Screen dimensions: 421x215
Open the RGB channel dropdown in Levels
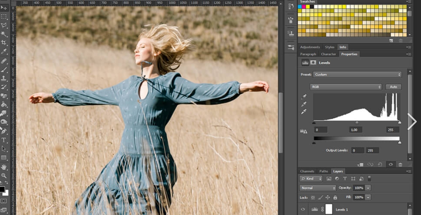[x=345, y=87]
